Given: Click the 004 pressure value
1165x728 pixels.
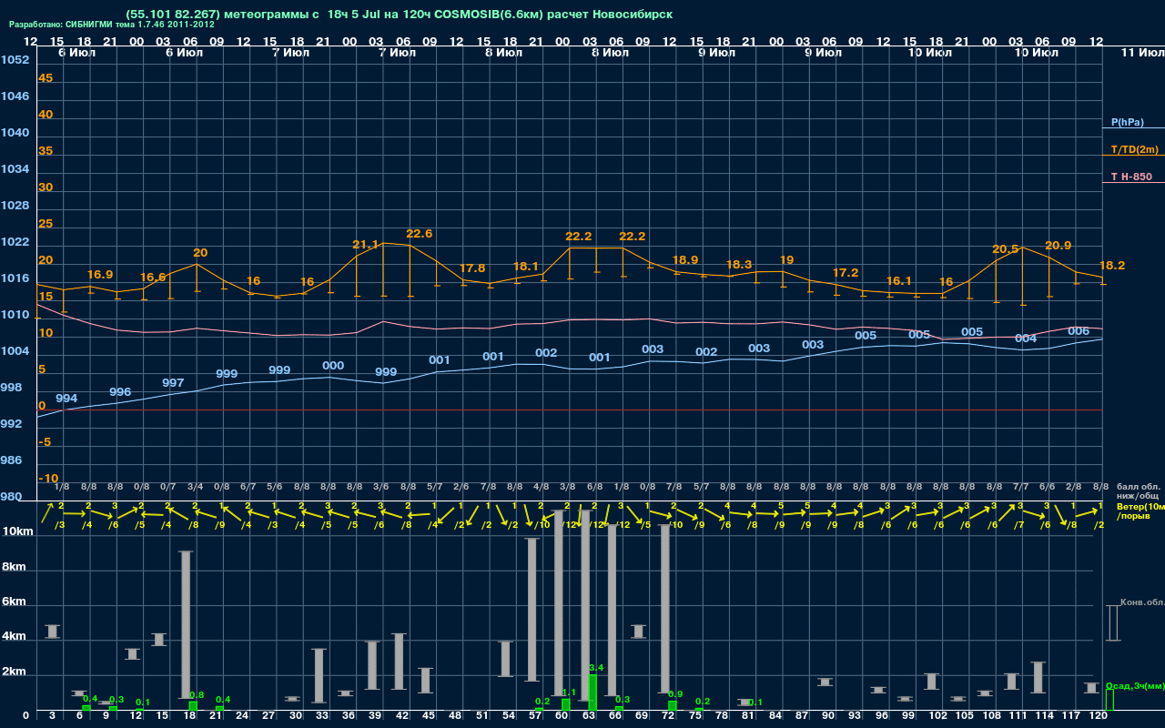Looking at the screenshot, I should pos(1026,339).
